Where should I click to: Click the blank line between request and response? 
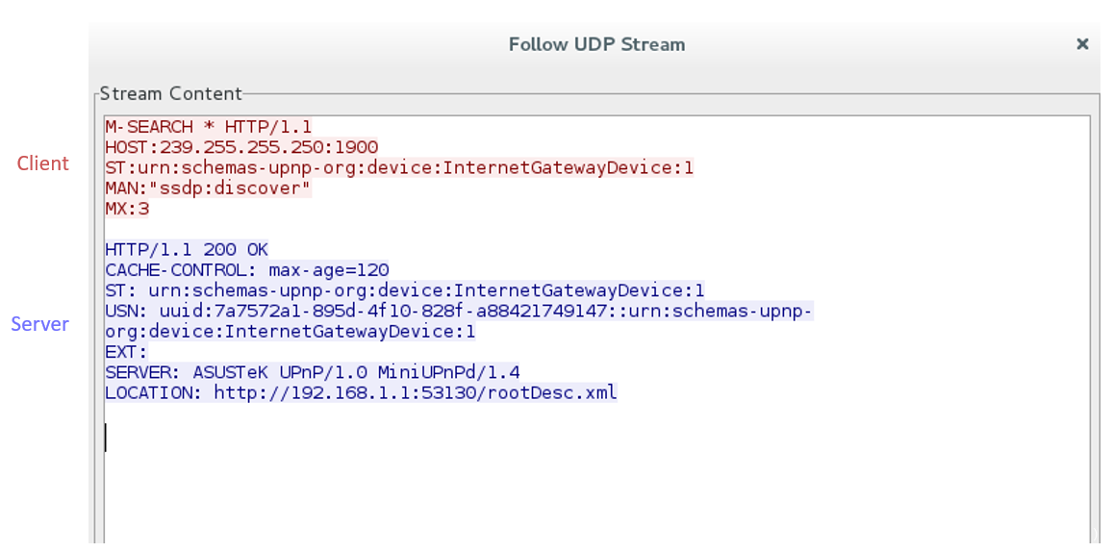point(289,229)
